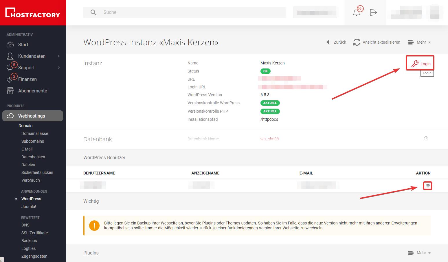The width and height of the screenshot is (448, 262).
Task: Click the key icon next to Login
Action: [x=415, y=64]
